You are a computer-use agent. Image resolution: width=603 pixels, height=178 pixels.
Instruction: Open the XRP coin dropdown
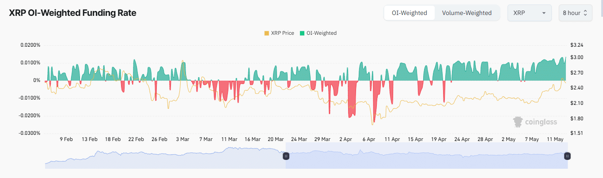pyautogui.click(x=530, y=13)
